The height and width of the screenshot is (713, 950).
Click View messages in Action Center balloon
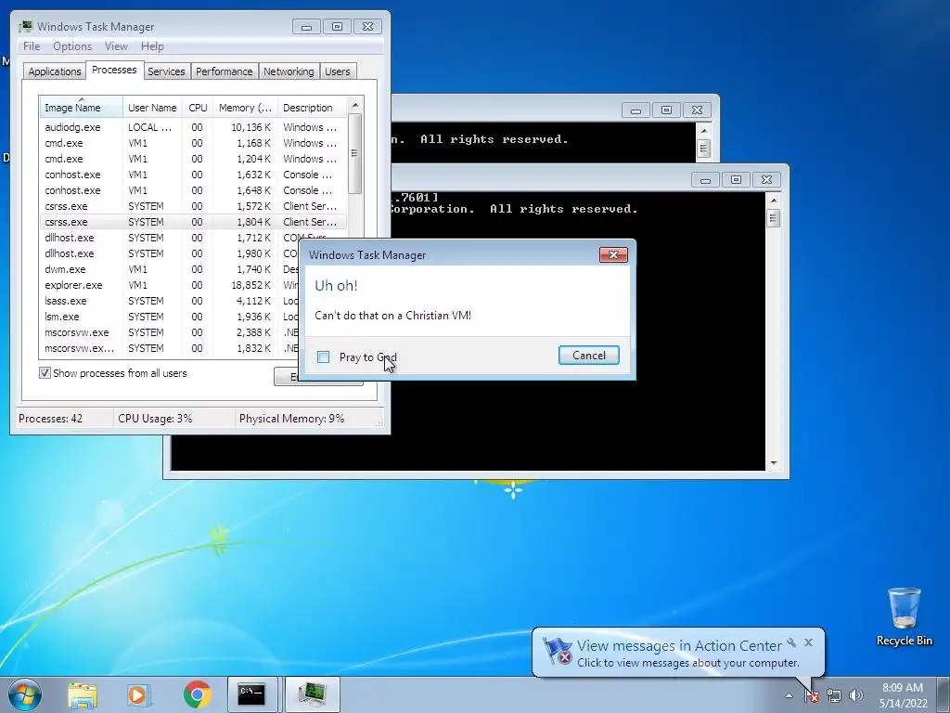click(679, 646)
